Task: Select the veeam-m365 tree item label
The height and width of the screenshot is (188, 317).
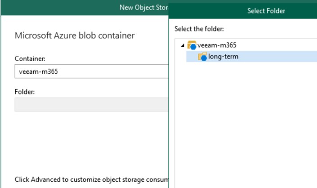Action: tap(217, 45)
